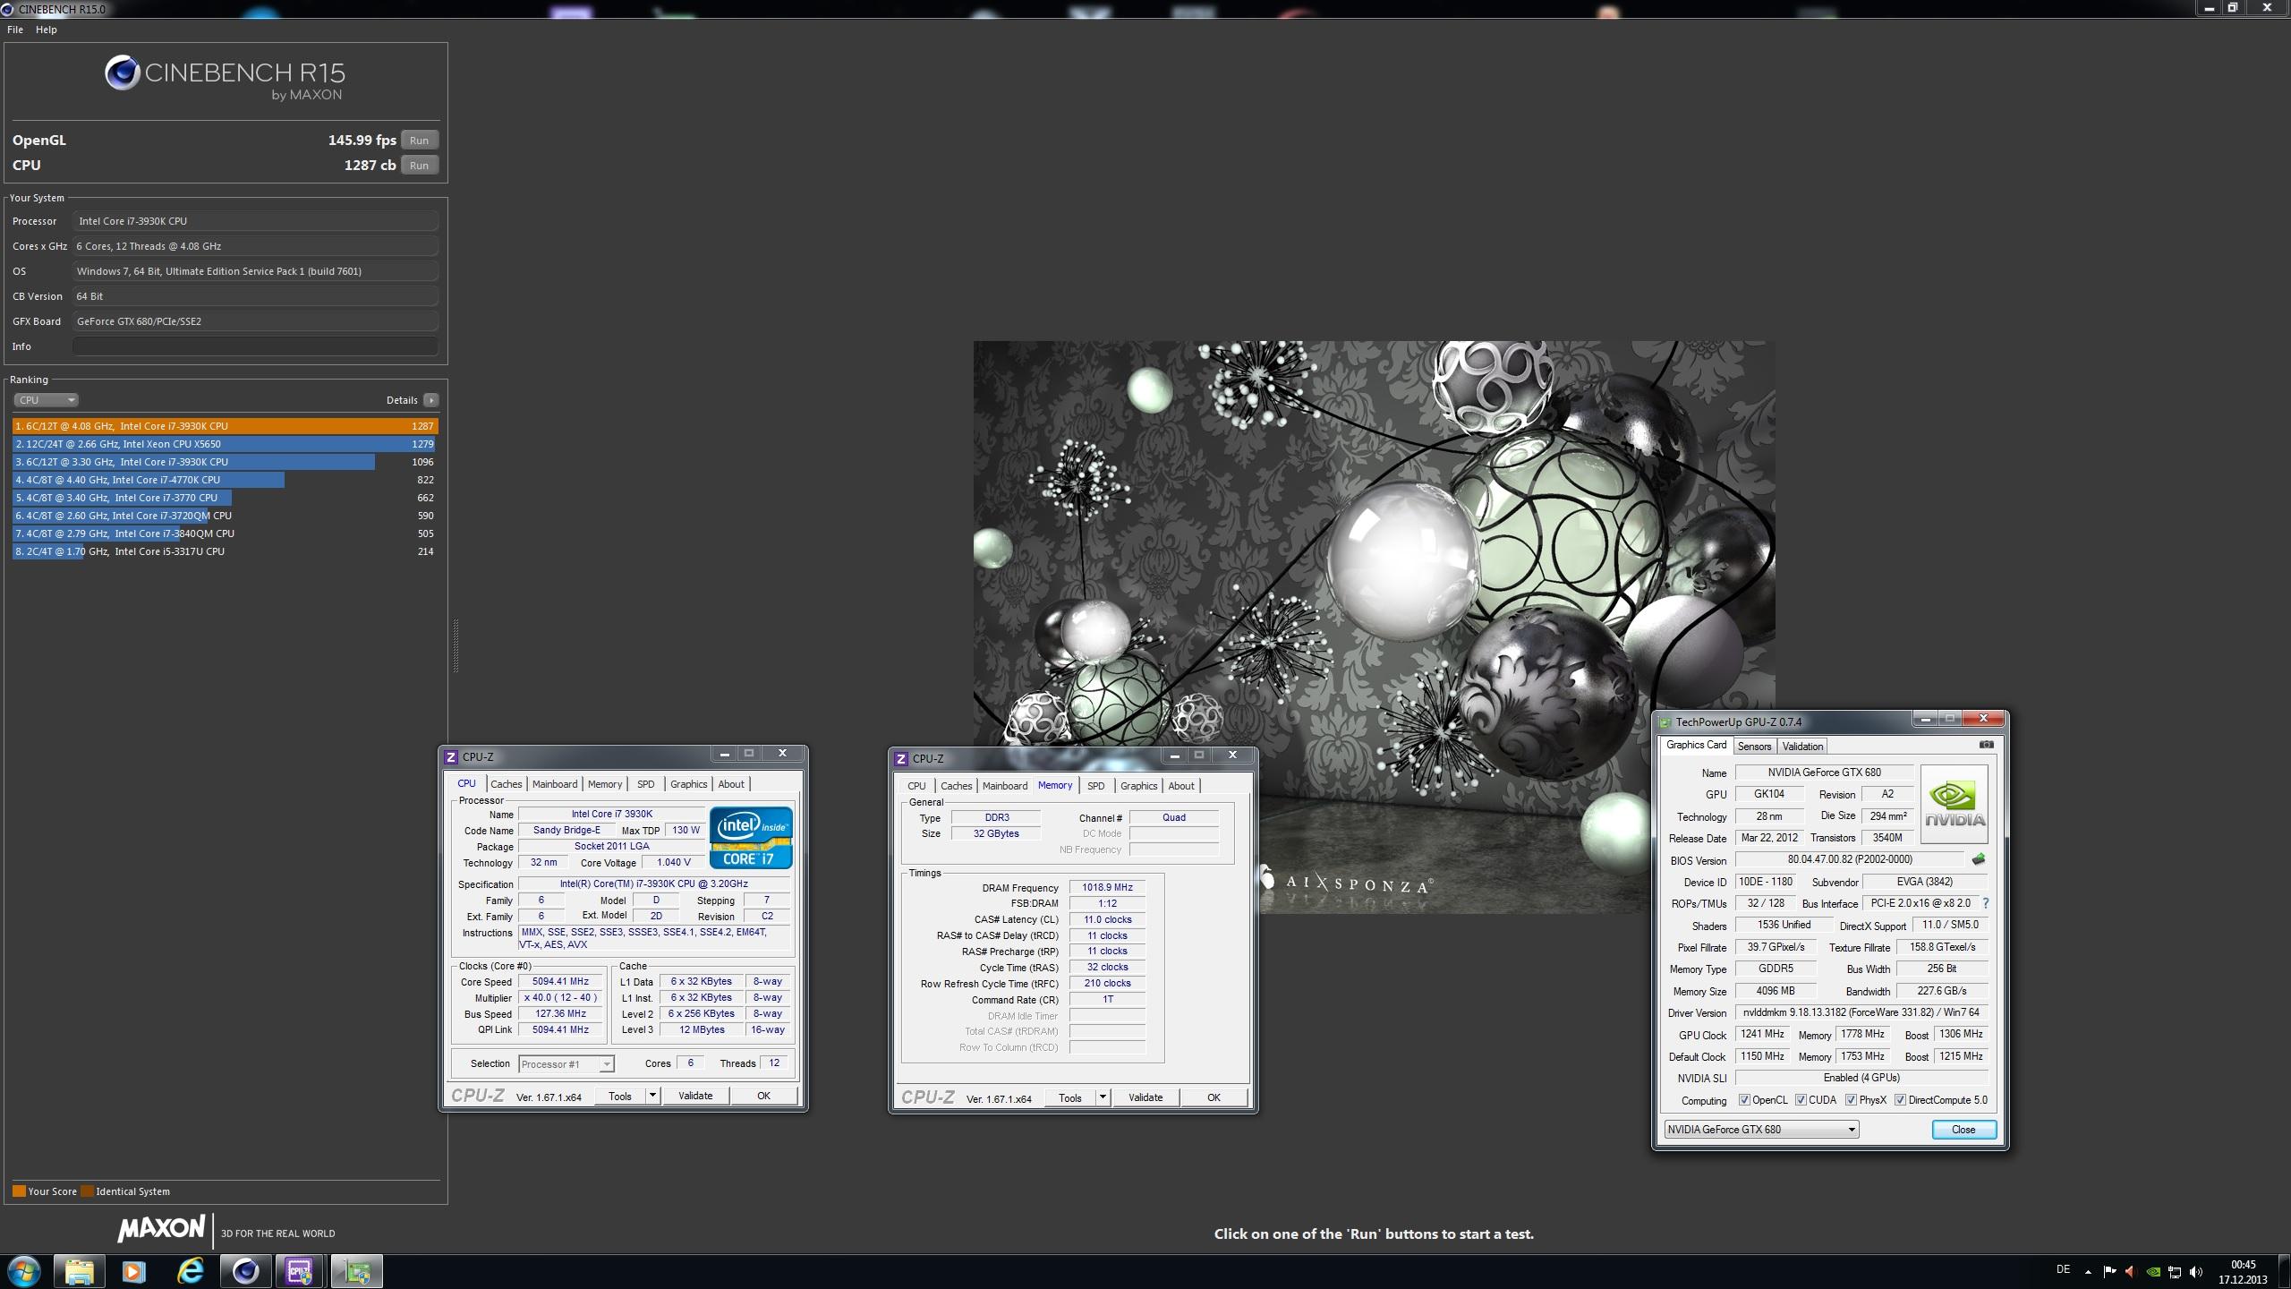This screenshot has height=1289, width=2291.
Task: Click the Close button in GPU-Z
Action: pyautogui.click(x=1963, y=1130)
